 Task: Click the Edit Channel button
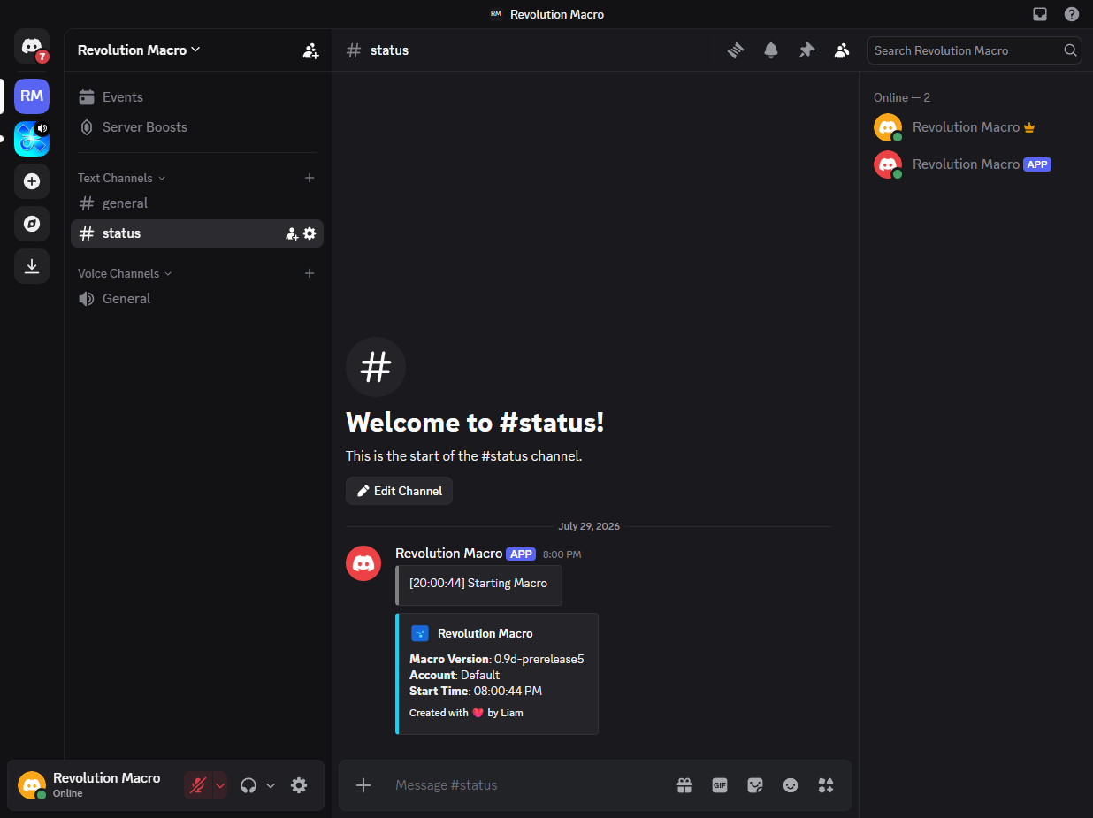pyautogui.click(x=399, y=491)
